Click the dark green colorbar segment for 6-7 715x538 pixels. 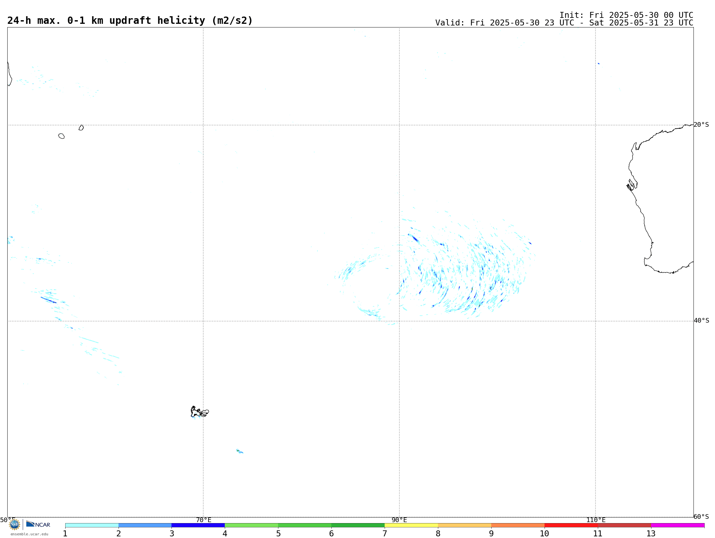click(358, 525)
